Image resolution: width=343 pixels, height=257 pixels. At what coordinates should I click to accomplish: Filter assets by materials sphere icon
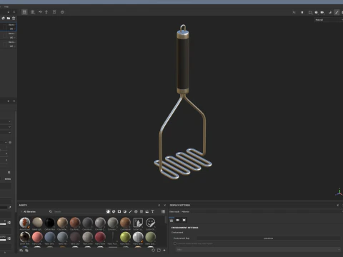point(108,211)
